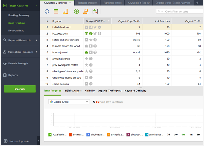Click Twitter SERP icon in buzzfeed.com row
This screenshot has width=204, height=146.
95,33
